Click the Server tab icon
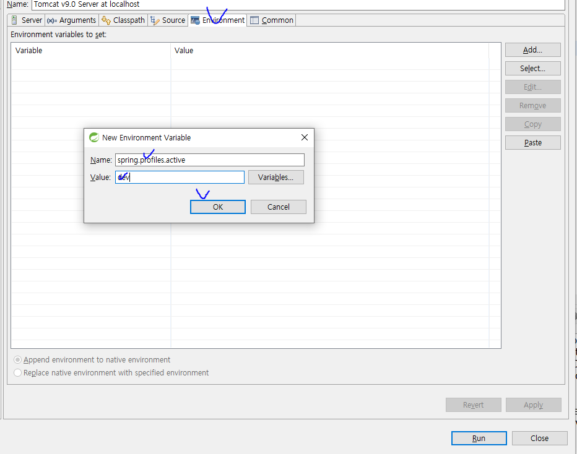577x454 pixels. coord(14,20)
